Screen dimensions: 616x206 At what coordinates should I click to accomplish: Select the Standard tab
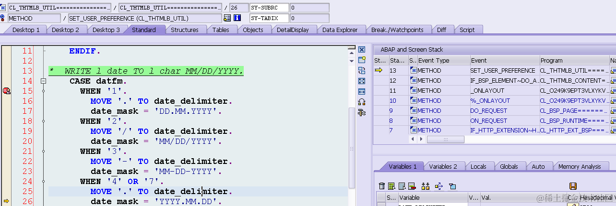pyautogui.click(x=144, y=30)
